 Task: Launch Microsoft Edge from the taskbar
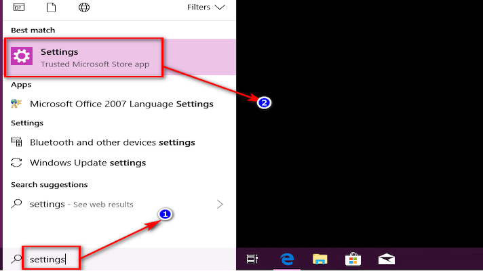tap(287, 259)
